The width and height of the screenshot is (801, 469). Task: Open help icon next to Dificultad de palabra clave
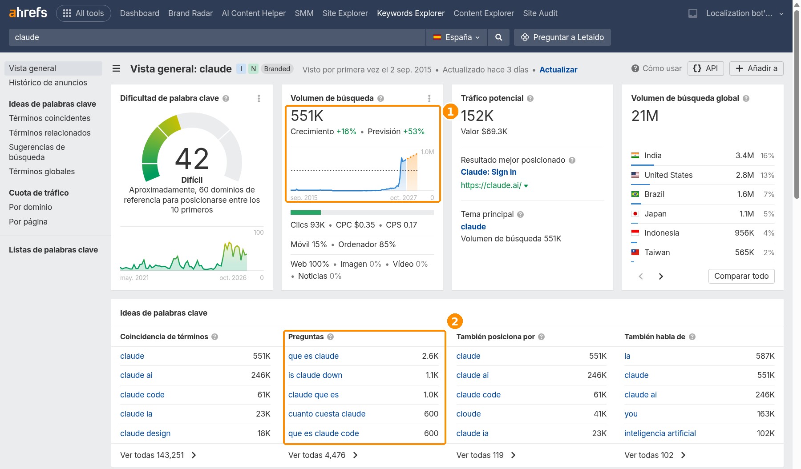tap(226, 98)
